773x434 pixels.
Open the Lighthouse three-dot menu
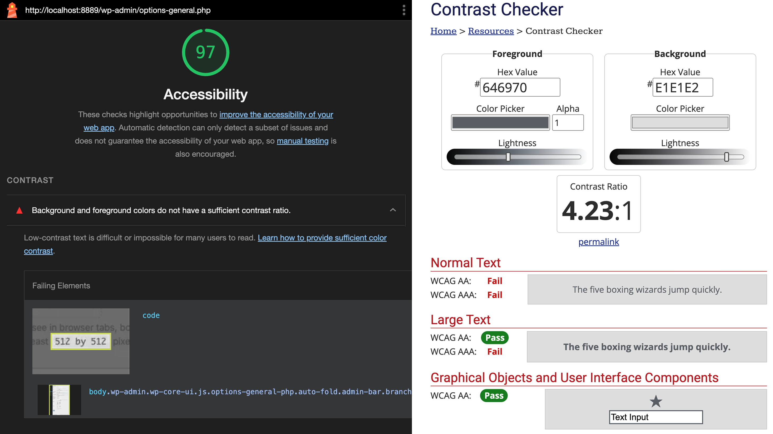tap(404, 10)
